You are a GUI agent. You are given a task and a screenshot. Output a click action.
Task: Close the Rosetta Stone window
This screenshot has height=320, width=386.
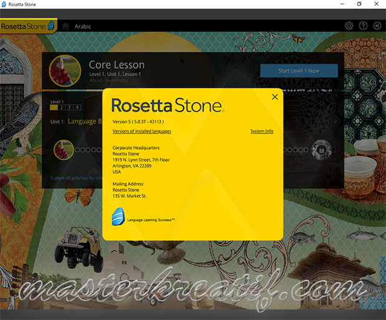[x=377, y=4]
